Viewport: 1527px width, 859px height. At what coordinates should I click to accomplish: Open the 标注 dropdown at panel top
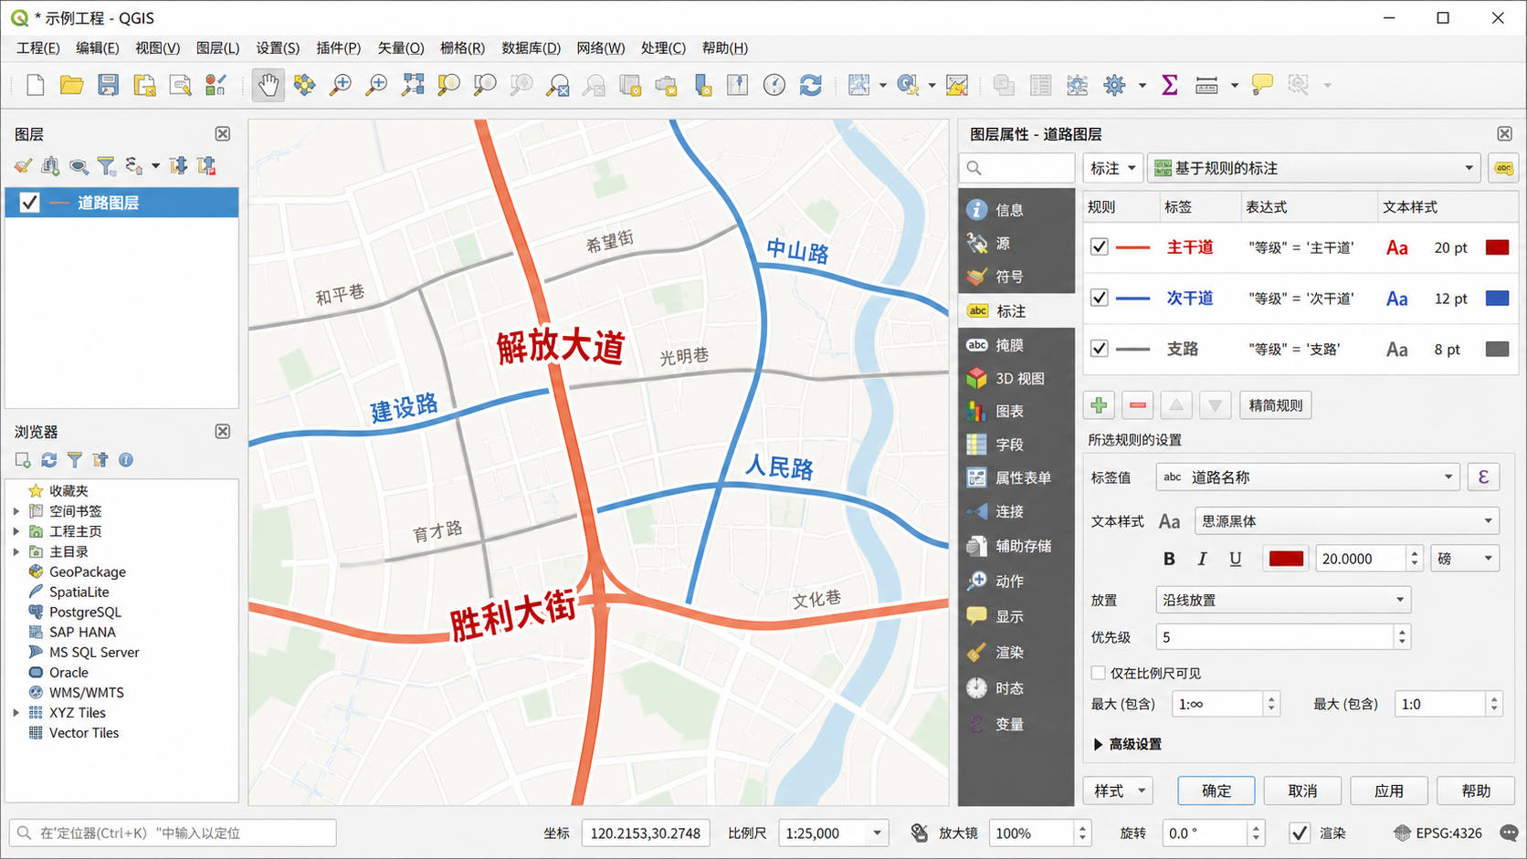pyautogui.click(x=1112, y=168)
